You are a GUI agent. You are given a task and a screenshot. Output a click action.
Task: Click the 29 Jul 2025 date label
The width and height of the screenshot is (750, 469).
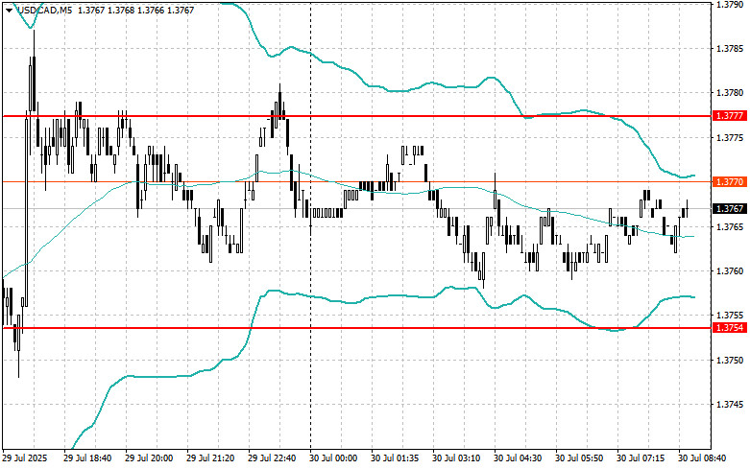point(25,458)
